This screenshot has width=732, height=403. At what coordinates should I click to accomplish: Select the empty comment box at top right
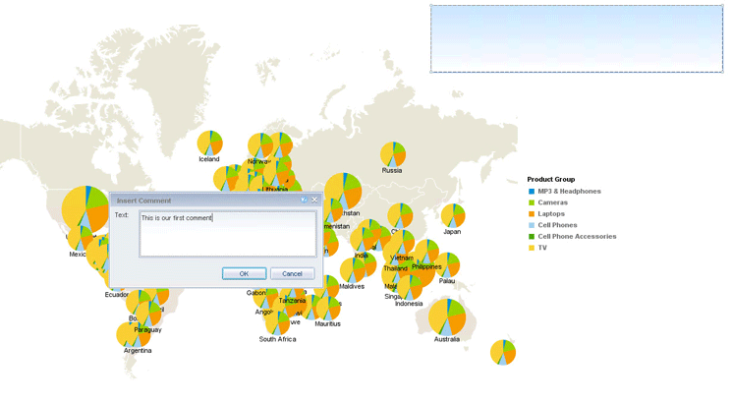[576, 38]
